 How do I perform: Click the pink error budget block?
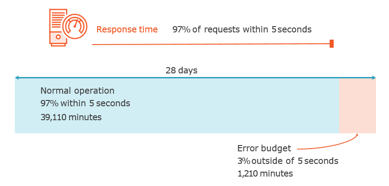point(357,104)
